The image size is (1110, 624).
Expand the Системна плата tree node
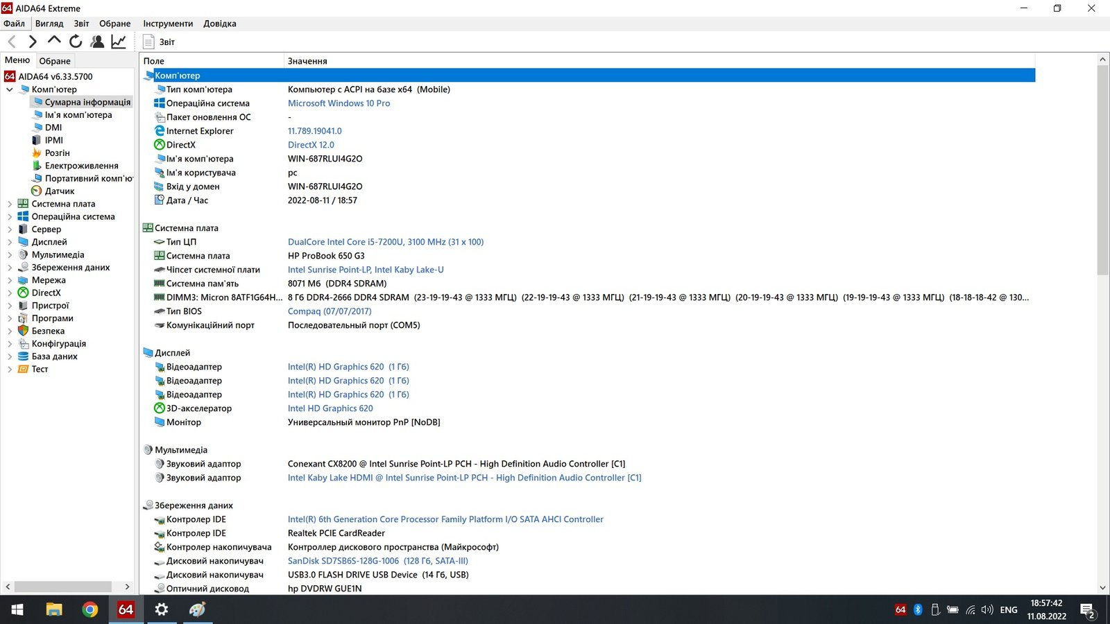point(10,204)
